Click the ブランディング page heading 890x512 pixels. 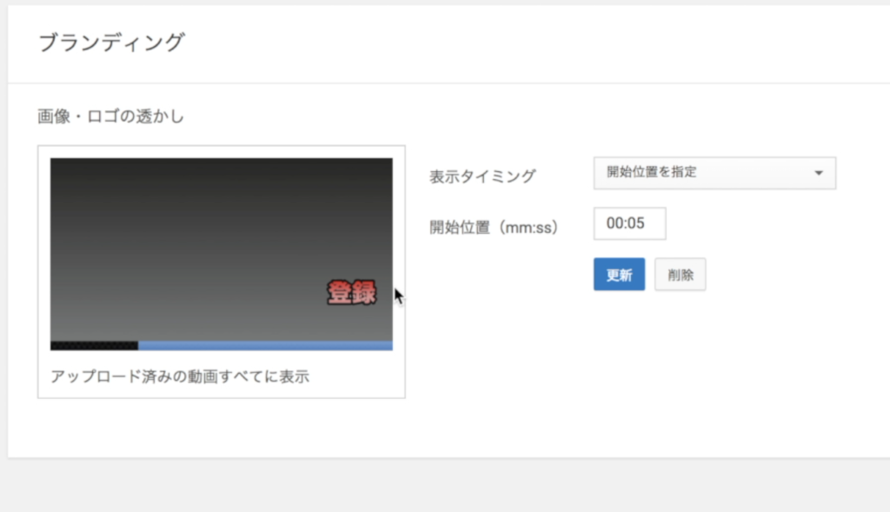tap(111, 43)
